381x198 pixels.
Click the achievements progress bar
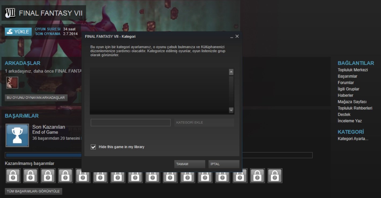pyautogui.click(x=159, y=155)
